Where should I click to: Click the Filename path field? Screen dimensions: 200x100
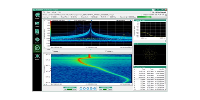click(x=95, y=15)
